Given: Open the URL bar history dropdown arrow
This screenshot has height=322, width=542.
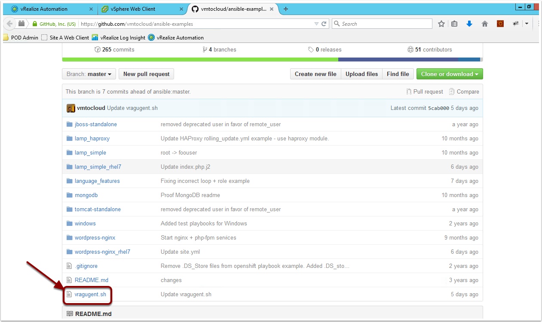Looking at the screenshot, I should pos(316,24).
